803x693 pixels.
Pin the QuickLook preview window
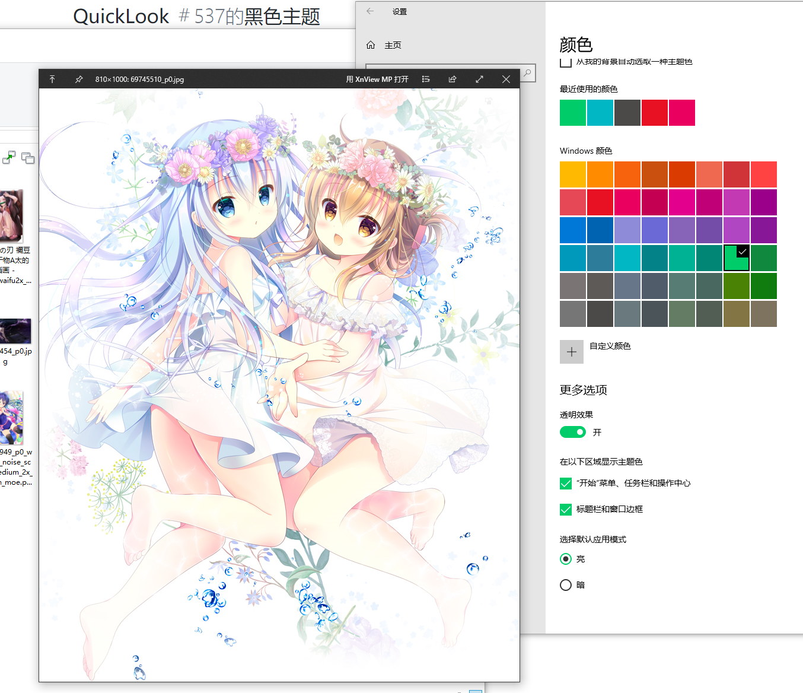(79, 79)
